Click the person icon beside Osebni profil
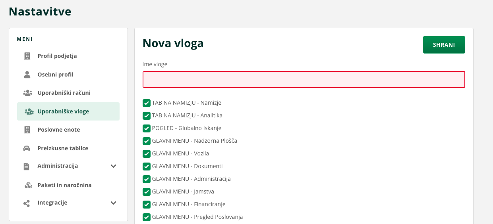The width and height of the screenshot is (493, 224). pos(27,75)
